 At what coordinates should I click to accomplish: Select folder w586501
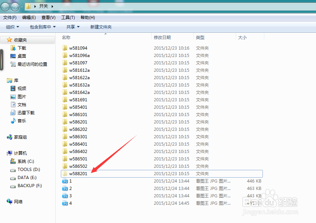click(78, 159)
